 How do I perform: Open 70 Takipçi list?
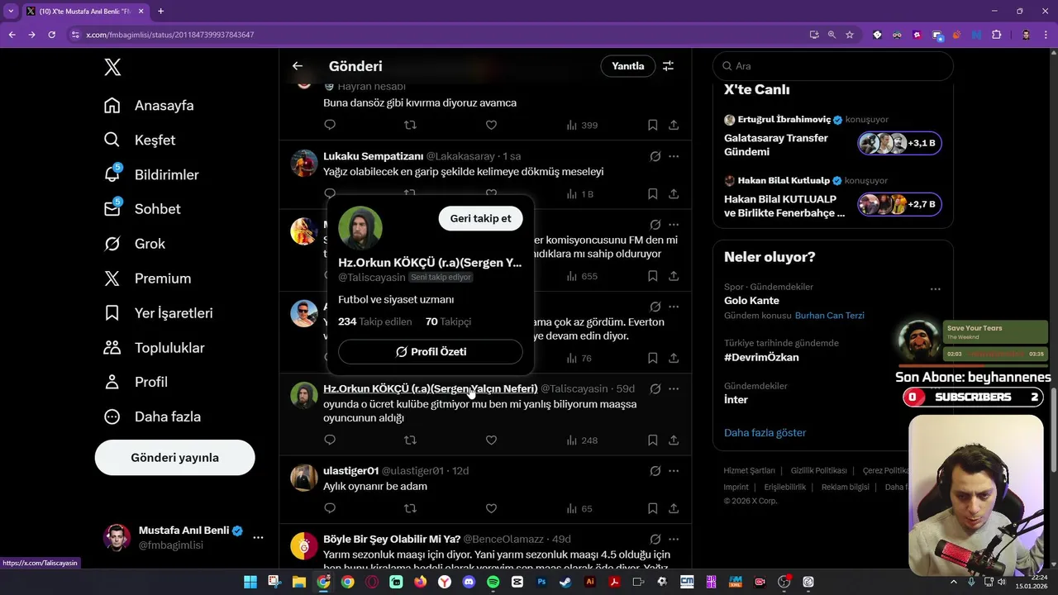[x=448, y=321]
